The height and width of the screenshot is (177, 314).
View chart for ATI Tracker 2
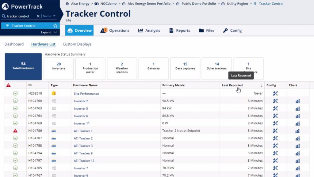coord(297,138)
